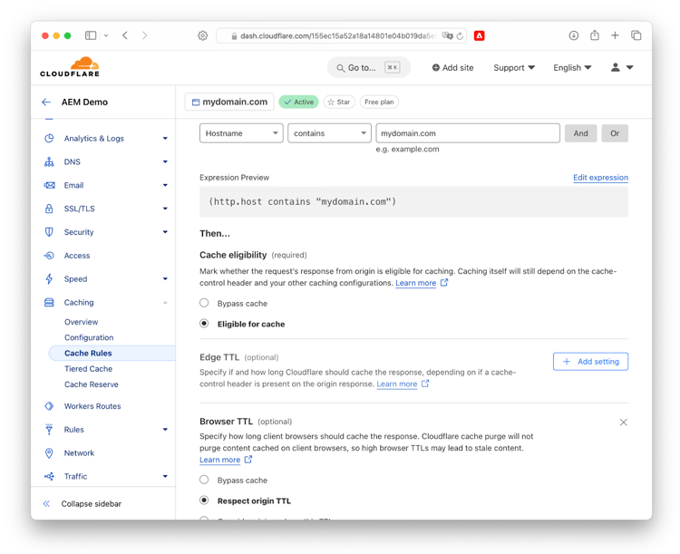680x554 pixels.
Task: Click the Caching drive icon
Action: pos(49,302)
